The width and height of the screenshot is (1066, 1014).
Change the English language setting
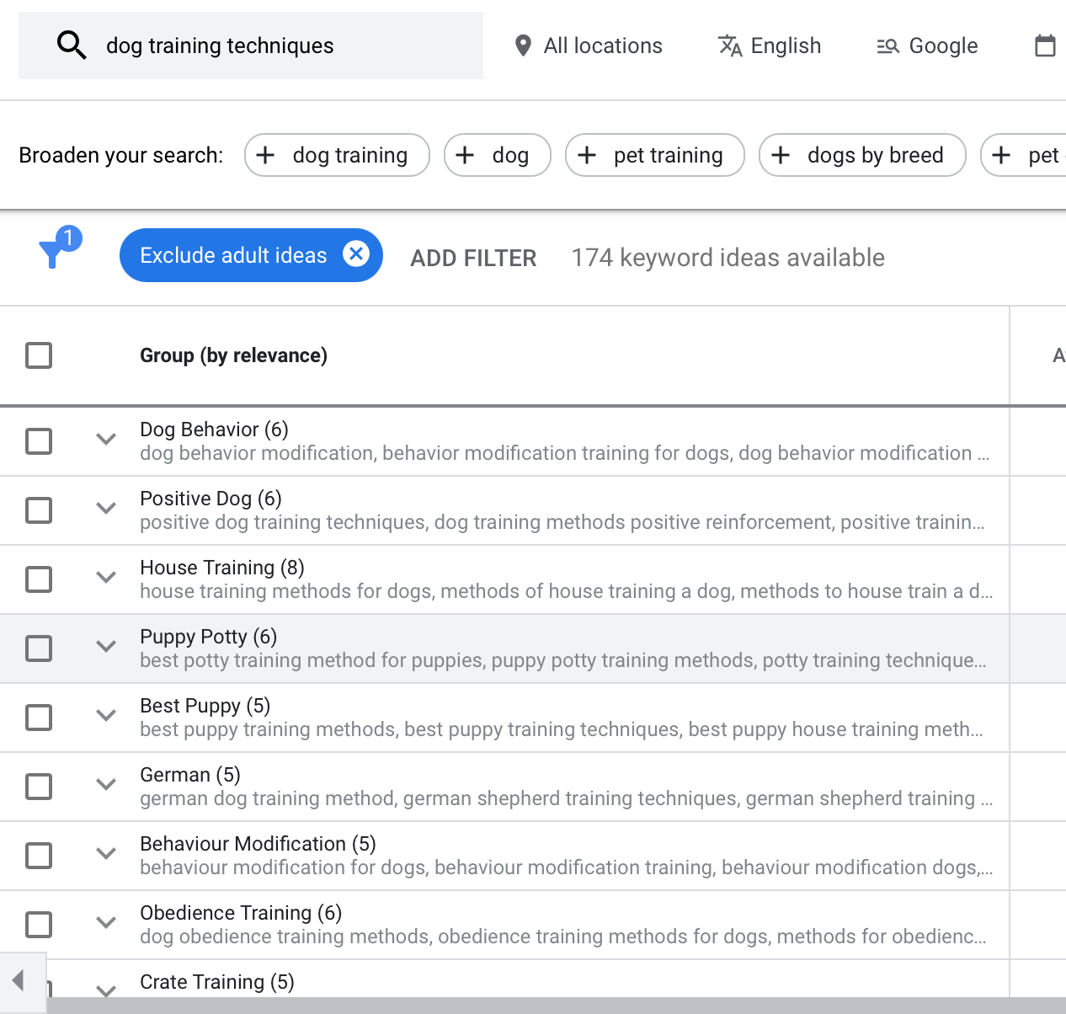770,45
